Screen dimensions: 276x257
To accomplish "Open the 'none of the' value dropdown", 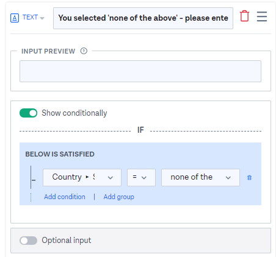I will pos(200,177).
